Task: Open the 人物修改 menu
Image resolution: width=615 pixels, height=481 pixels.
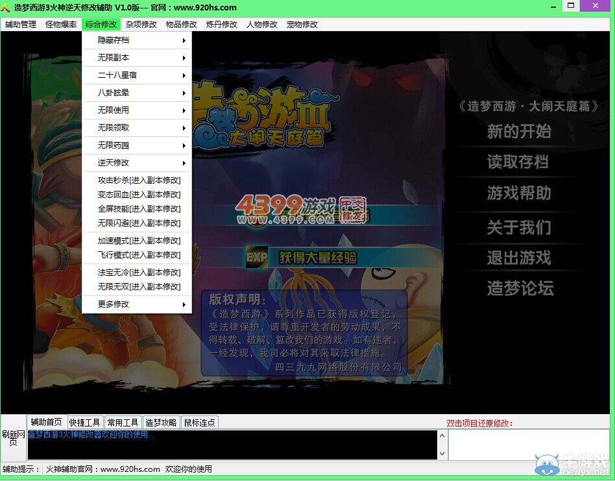Action: click(x=261, y=24)
